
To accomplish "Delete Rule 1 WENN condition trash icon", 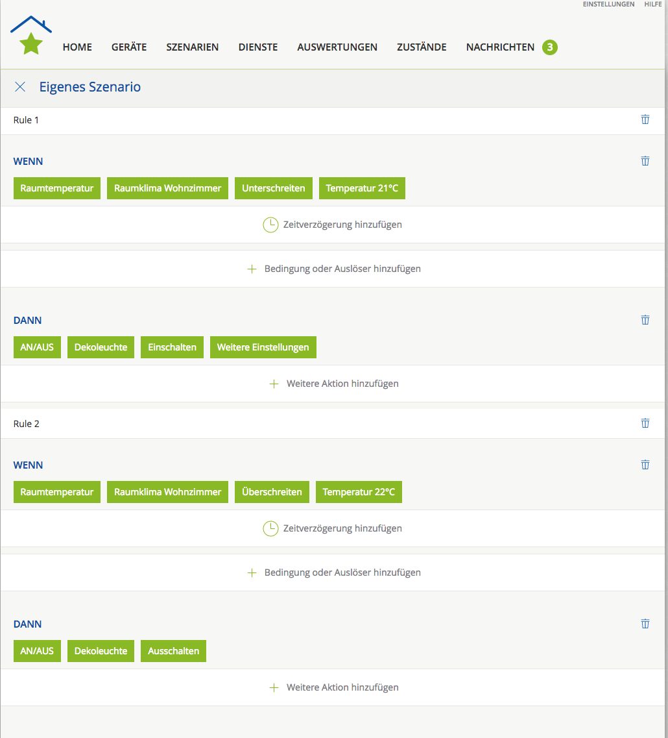I will 645,161.
